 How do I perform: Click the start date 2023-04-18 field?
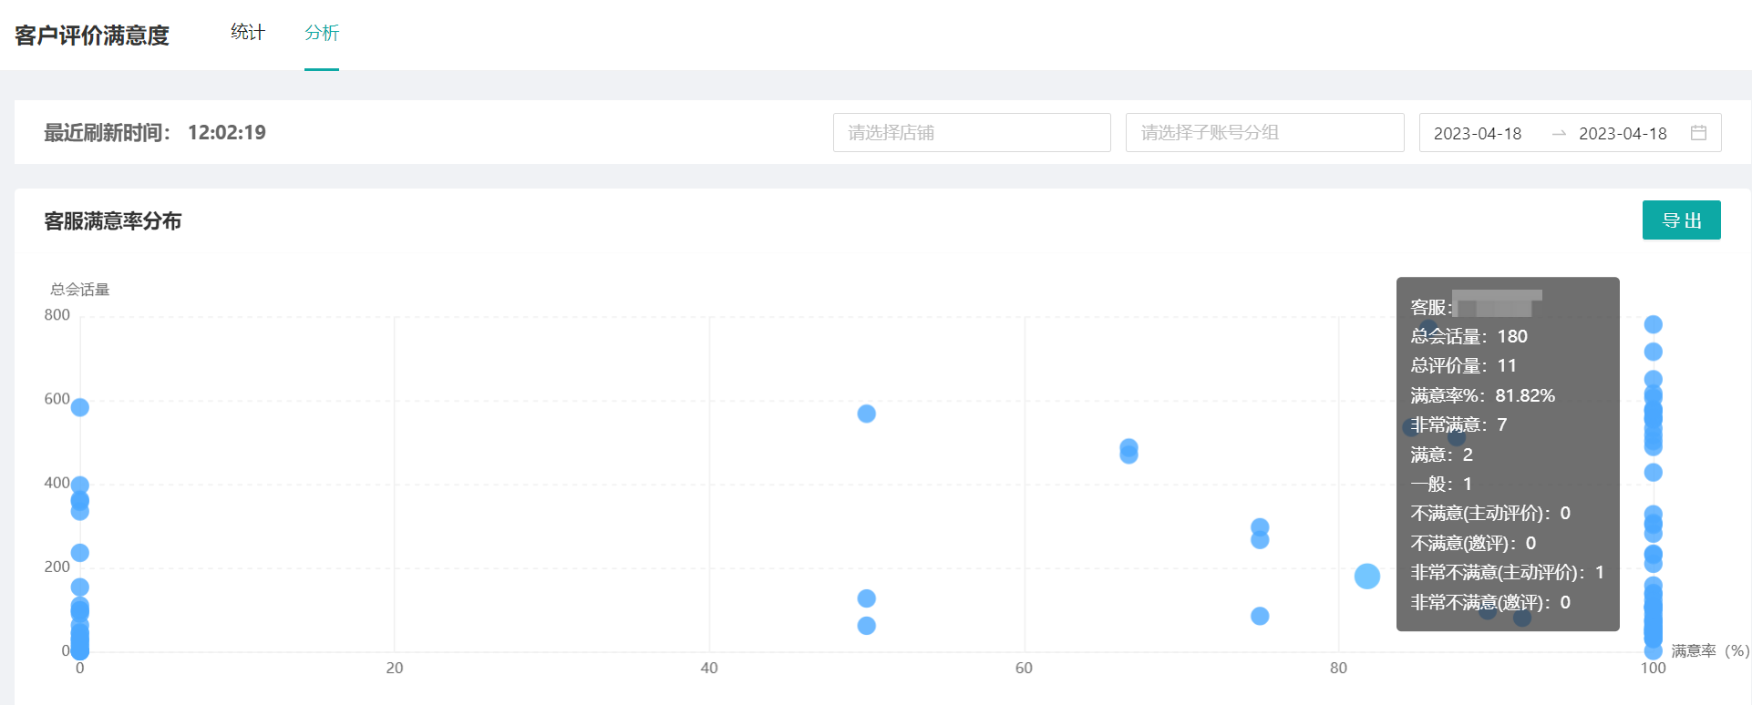pos(1478,133)
